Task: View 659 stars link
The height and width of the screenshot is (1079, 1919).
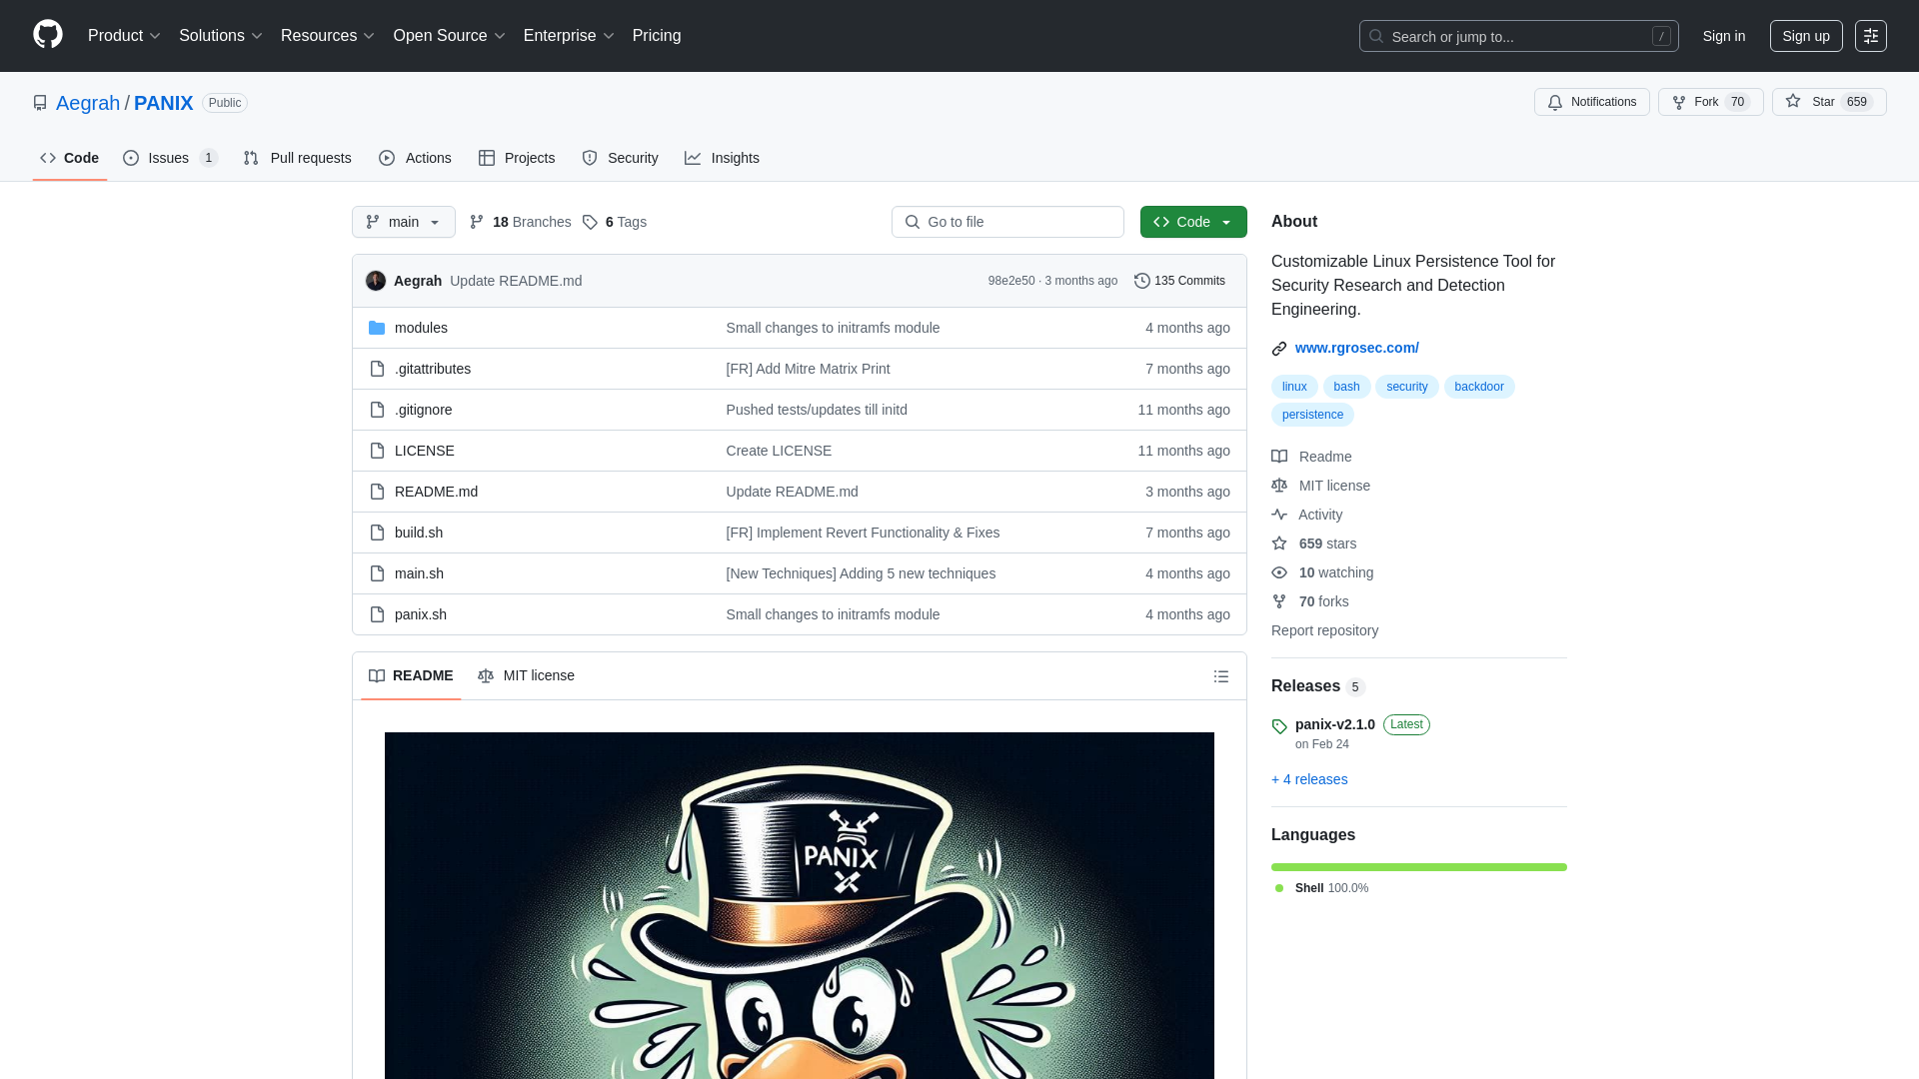Action: [x=1314, y=543]
